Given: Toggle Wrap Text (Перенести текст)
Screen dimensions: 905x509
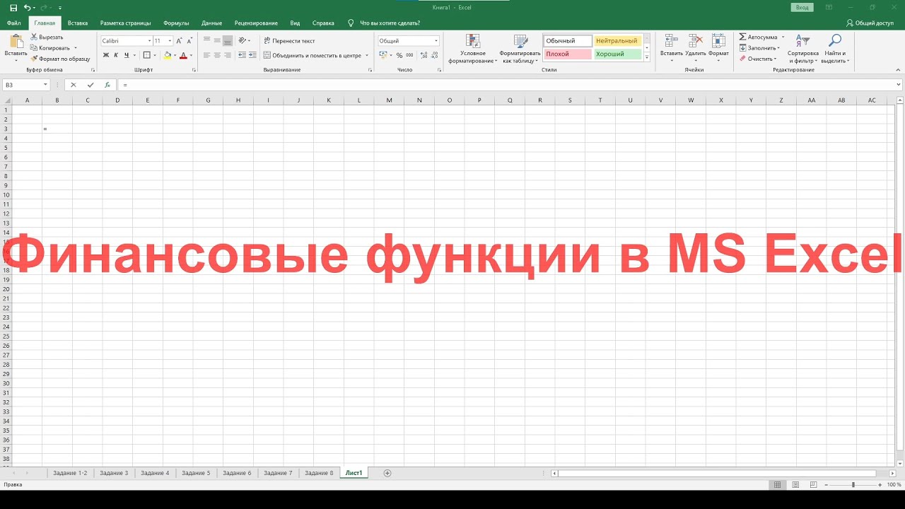Looking at the screenshot, I should click(x=289, y=41).
